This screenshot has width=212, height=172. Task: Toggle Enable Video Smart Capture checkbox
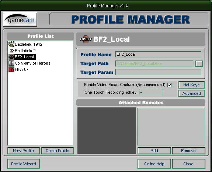[x=170, y=85]
